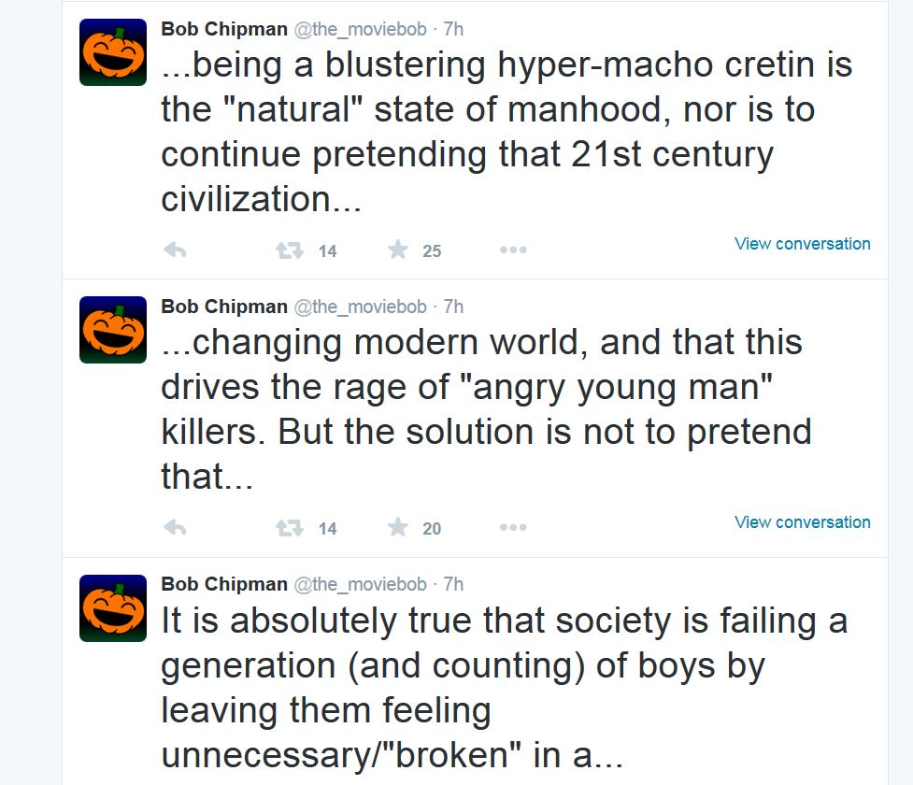Favorite the tweet with 20 stars

click(398, 527)
